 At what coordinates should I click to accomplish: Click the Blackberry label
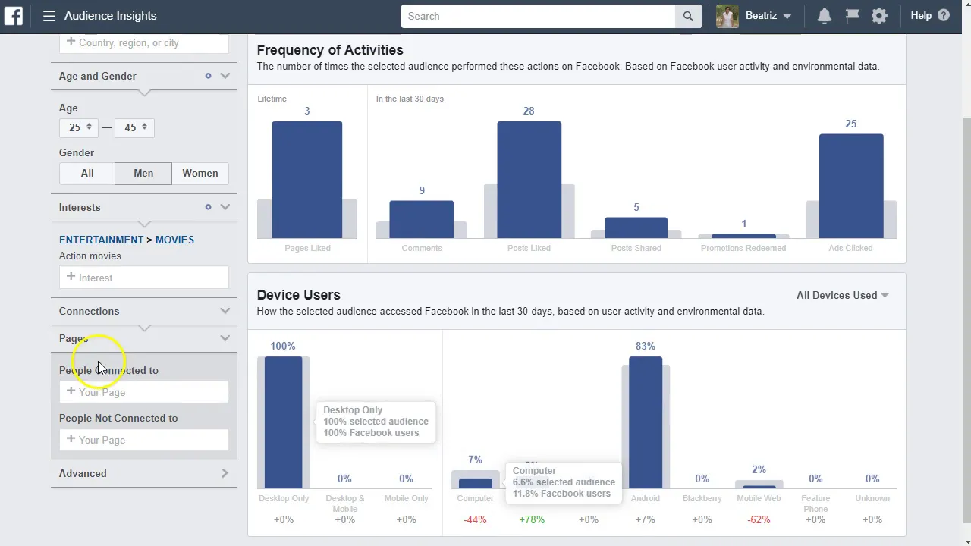(702, 498)
